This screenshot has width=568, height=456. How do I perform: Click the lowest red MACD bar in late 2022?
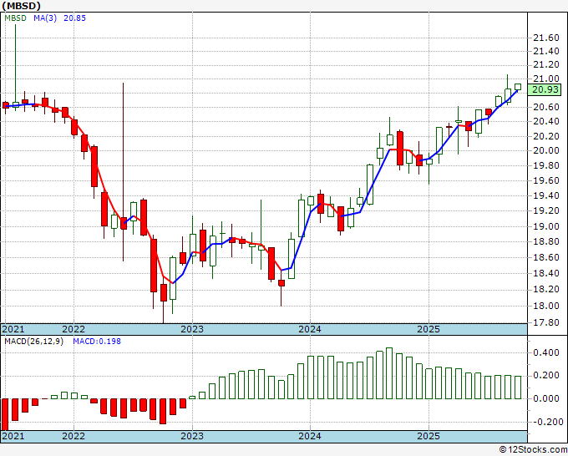coord(163,411)
